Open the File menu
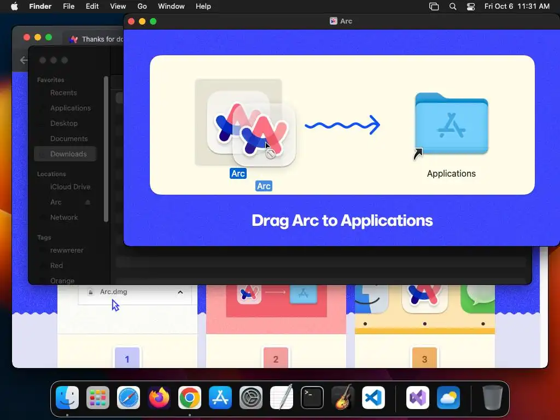 click(x=68, y=7)
